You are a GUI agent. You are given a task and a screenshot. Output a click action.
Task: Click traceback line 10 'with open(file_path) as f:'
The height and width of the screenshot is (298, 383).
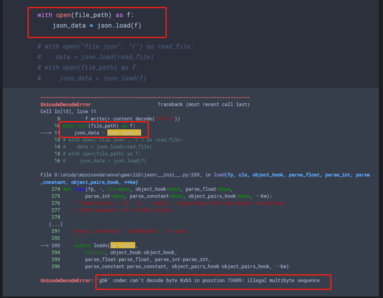pyautogui.click(x=99, y=126)
